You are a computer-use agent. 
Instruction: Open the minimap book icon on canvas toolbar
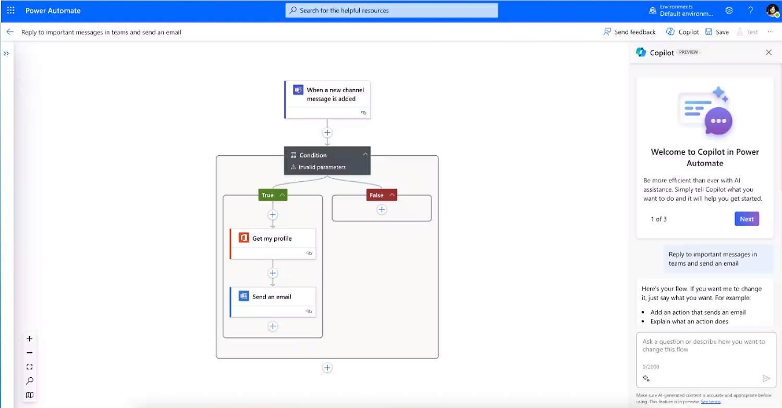click(x=29, y=394)
